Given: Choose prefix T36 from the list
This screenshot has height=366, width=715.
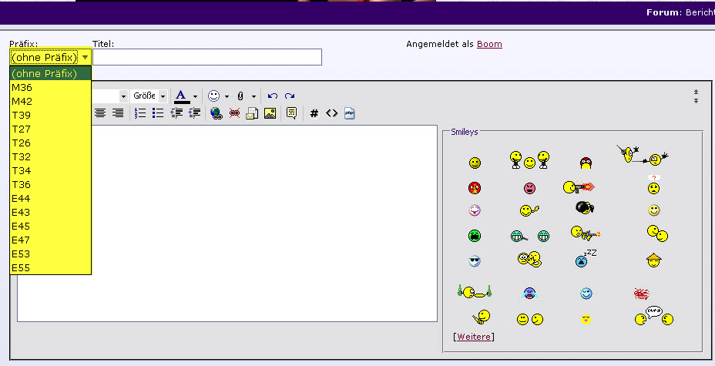Looking at the screenshot, I should [51, 185].
